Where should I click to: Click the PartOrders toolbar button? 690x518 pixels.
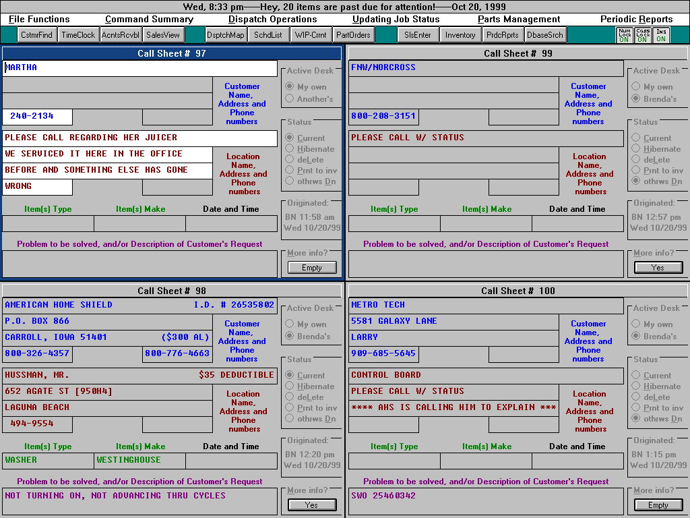tap(353, 35)
